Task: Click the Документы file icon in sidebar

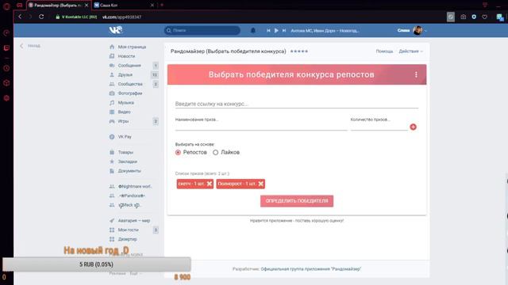Action: coord(112,171)
